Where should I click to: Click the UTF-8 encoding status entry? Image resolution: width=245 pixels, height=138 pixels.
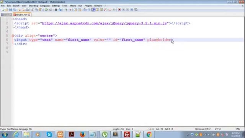click(218, 129)
